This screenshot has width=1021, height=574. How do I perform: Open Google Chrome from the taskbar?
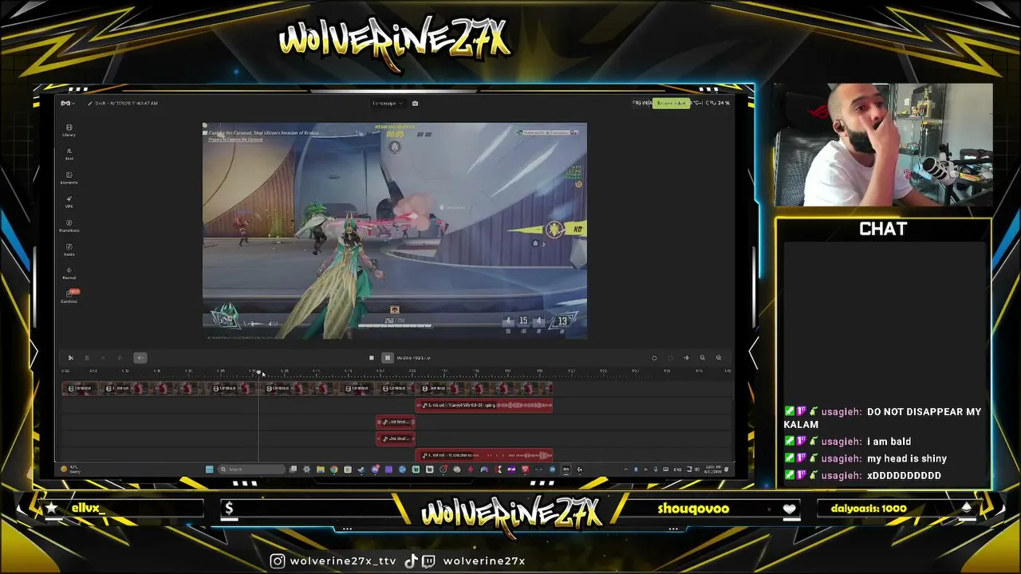(x=333, y=470)
